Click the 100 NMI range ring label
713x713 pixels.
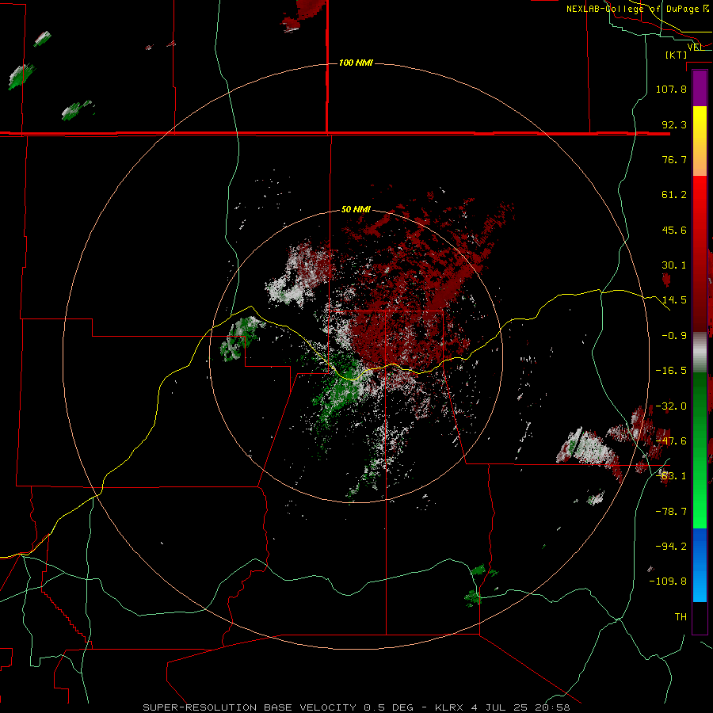pos(356,63)
